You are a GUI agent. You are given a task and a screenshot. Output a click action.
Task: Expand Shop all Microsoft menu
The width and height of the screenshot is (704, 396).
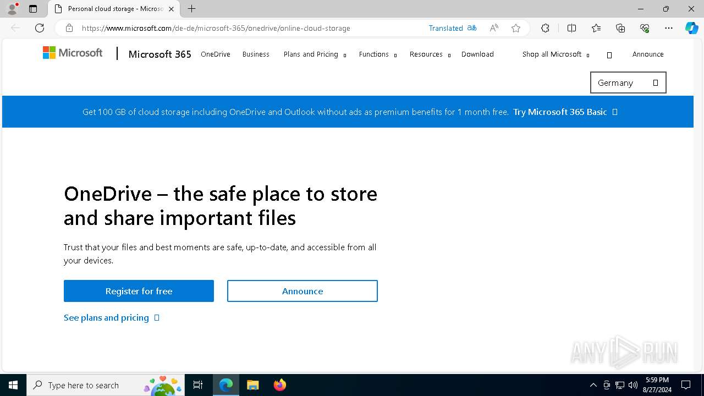[x=555, y=54]
